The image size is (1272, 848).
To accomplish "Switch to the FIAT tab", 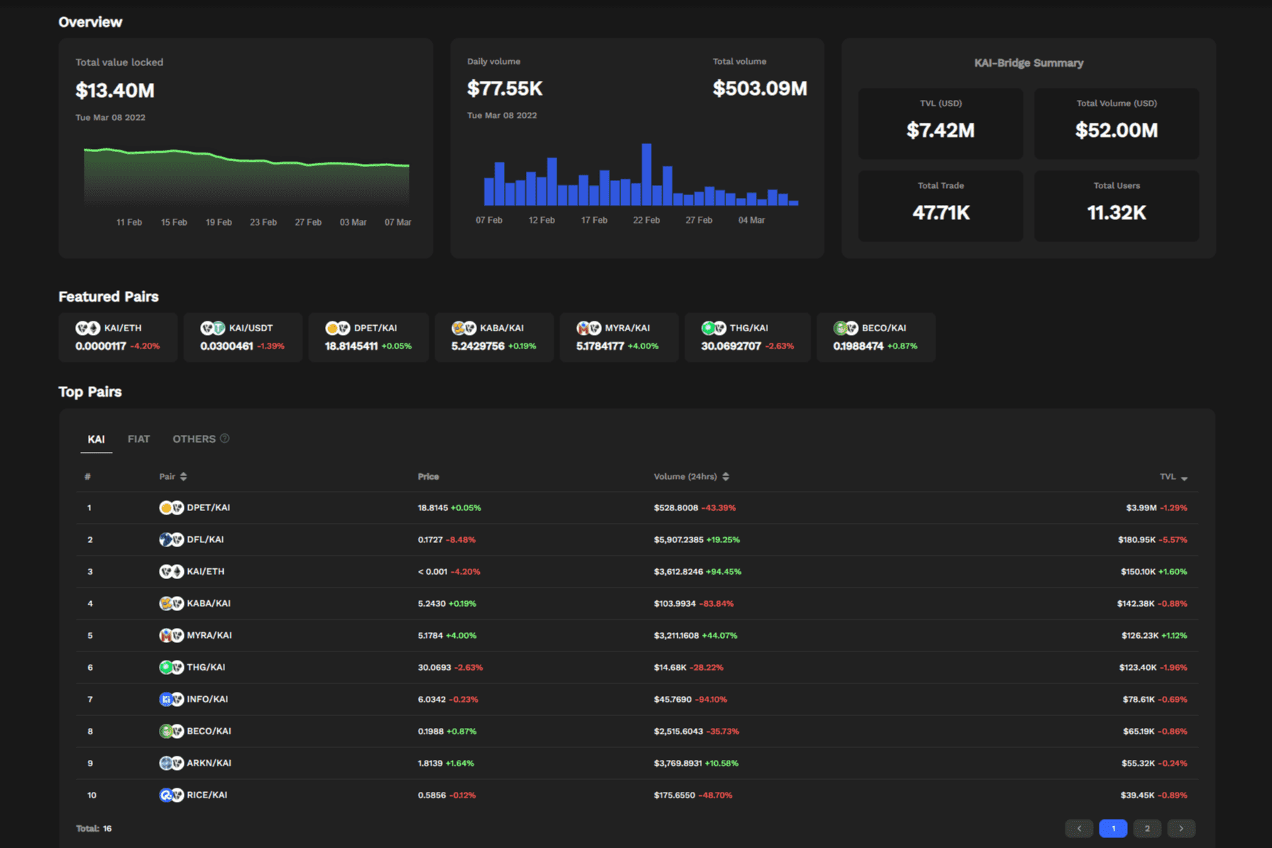I will [138, 439].
